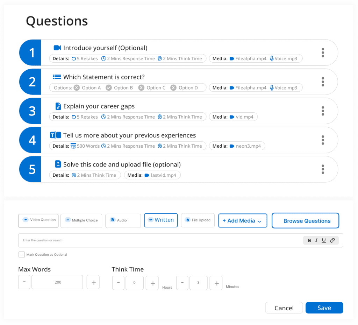Click the Save button

(324, 308)
